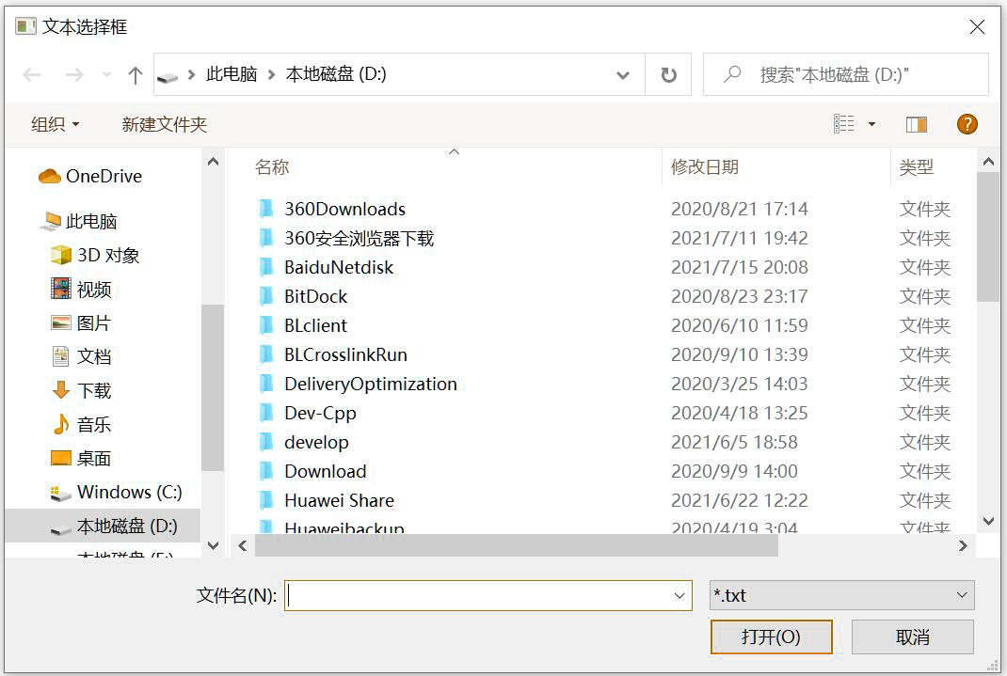This screenshot has width=1007, height=676.
Task: Click horizontal scrollbar right arrow
Action: click(963, 546)
